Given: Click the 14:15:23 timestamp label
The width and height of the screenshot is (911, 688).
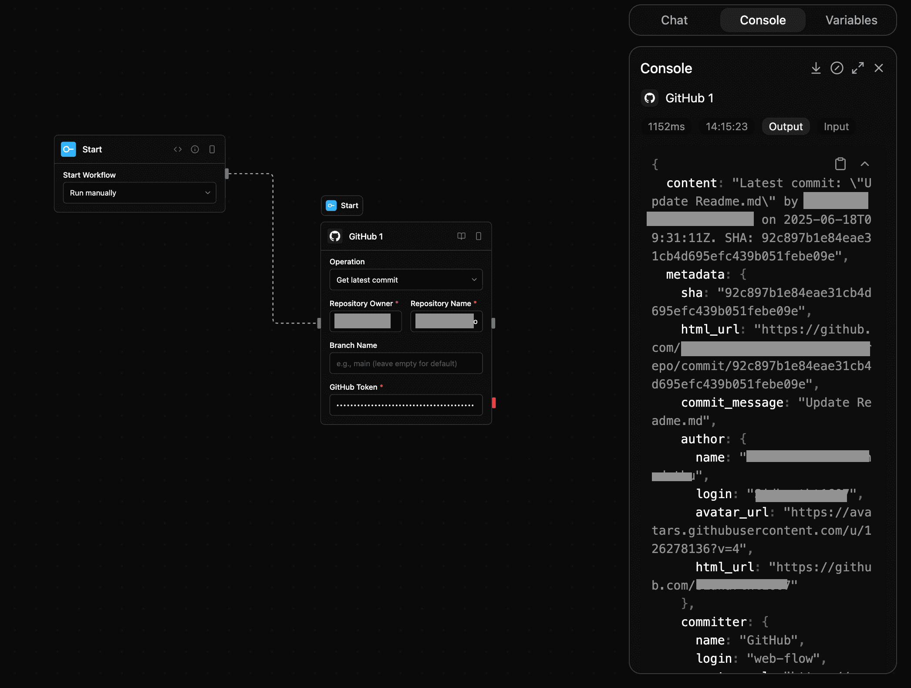Looking at the screenshot, I should 726,126.
